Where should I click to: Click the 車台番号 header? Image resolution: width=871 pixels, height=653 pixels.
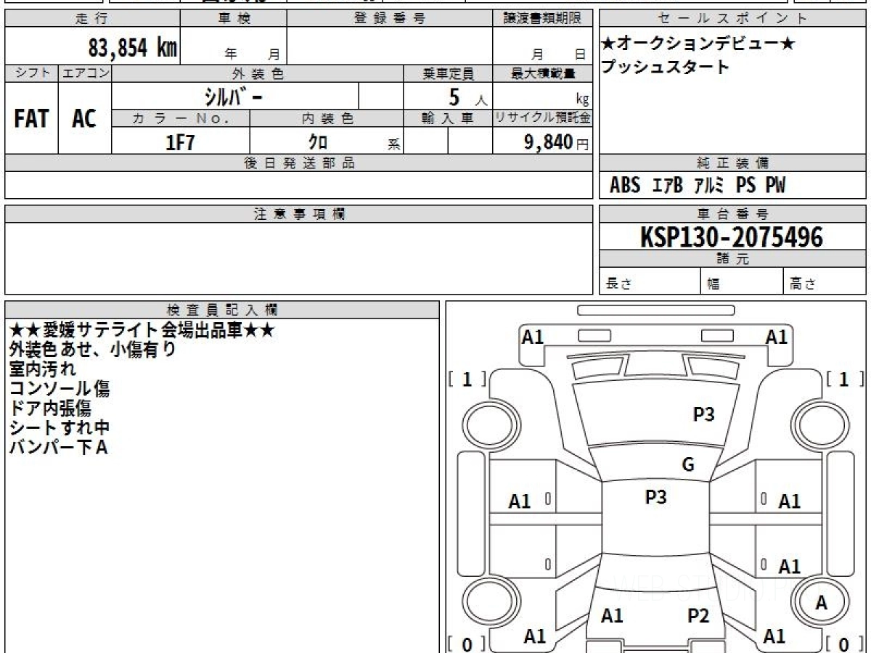[x=733, y=214]
